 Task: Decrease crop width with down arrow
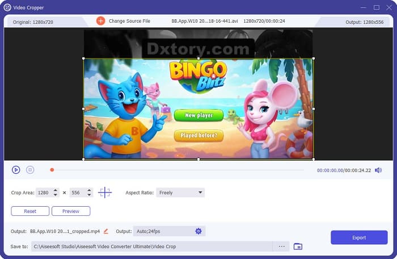[x=56, y=195]
